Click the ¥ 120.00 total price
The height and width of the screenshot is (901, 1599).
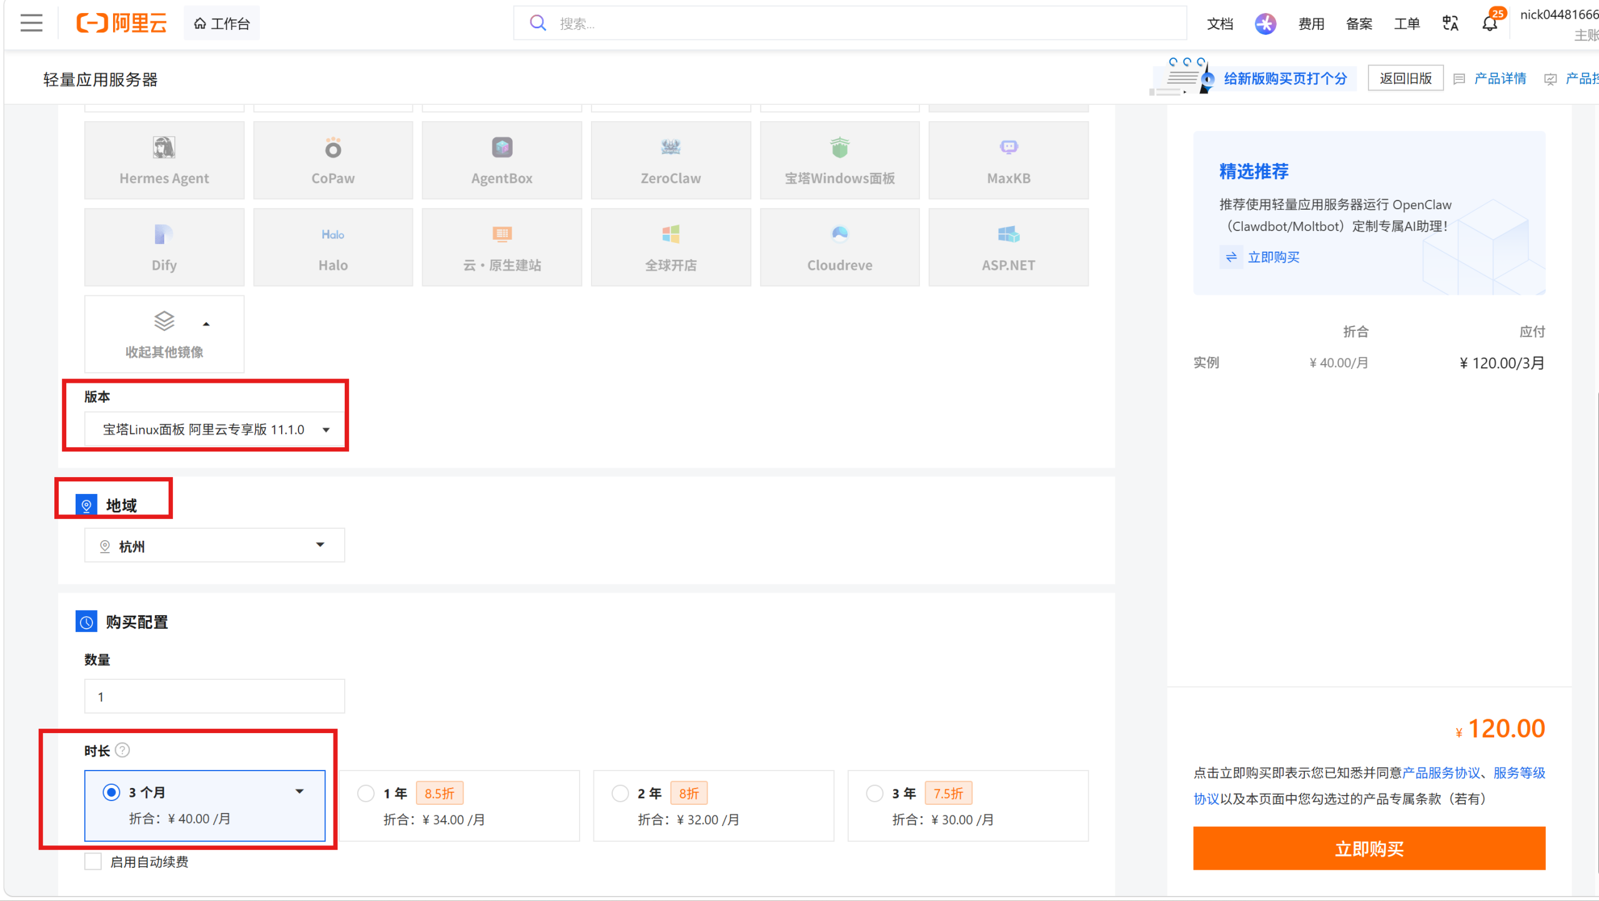[x=1500, y=729]
